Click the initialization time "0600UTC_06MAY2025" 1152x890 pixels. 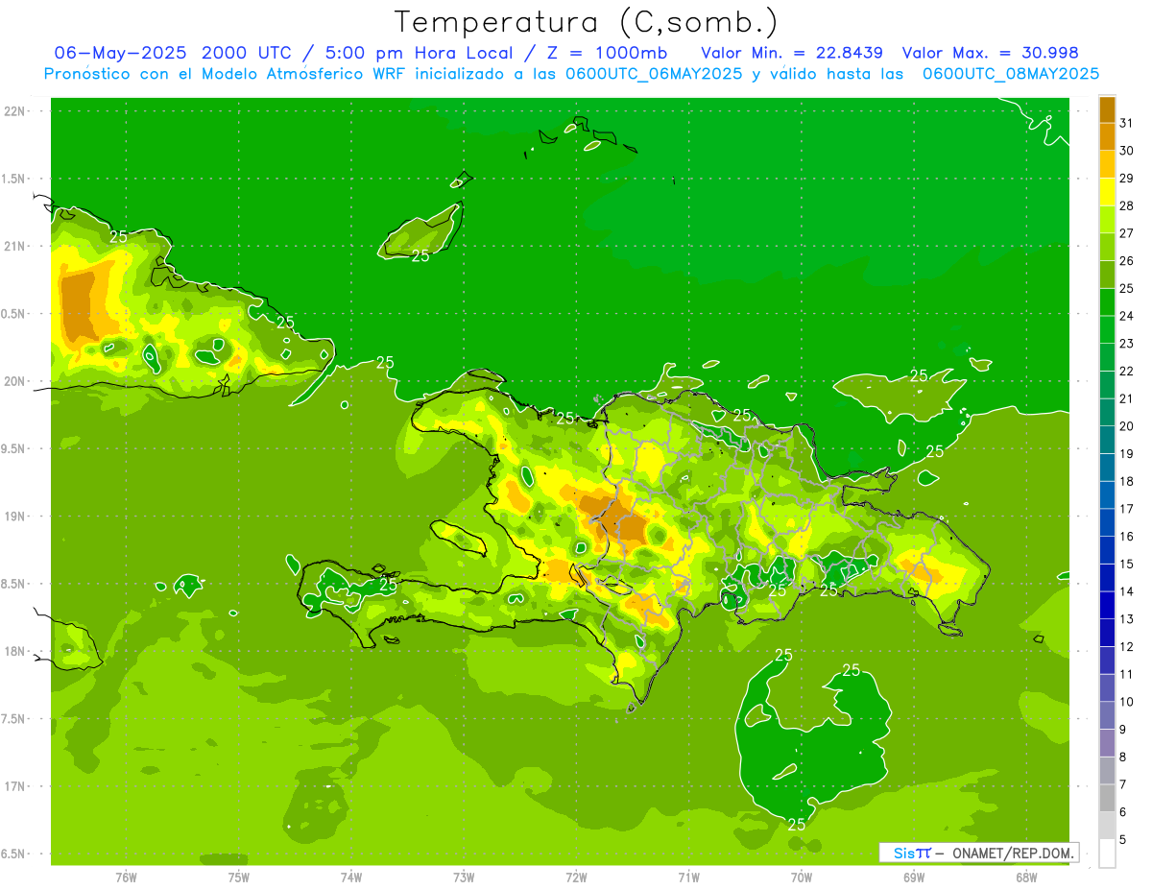click(x=654, y=74)
